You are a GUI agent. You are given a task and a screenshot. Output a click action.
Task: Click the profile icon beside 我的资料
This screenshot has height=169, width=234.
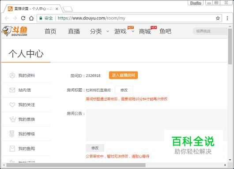pyautogui.click(x=12, y=75)
